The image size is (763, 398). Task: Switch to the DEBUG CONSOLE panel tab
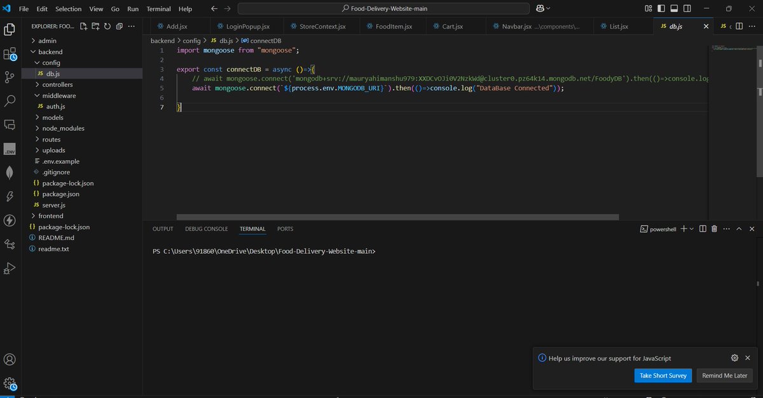(x=207, y=229)
